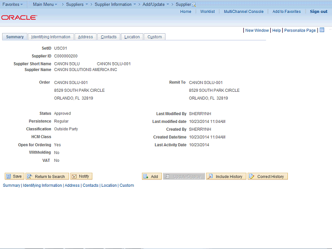Click the Sign out link
The height and width of the screenshot is (249, 332).
pyautogui.click(x=319, y=11)
